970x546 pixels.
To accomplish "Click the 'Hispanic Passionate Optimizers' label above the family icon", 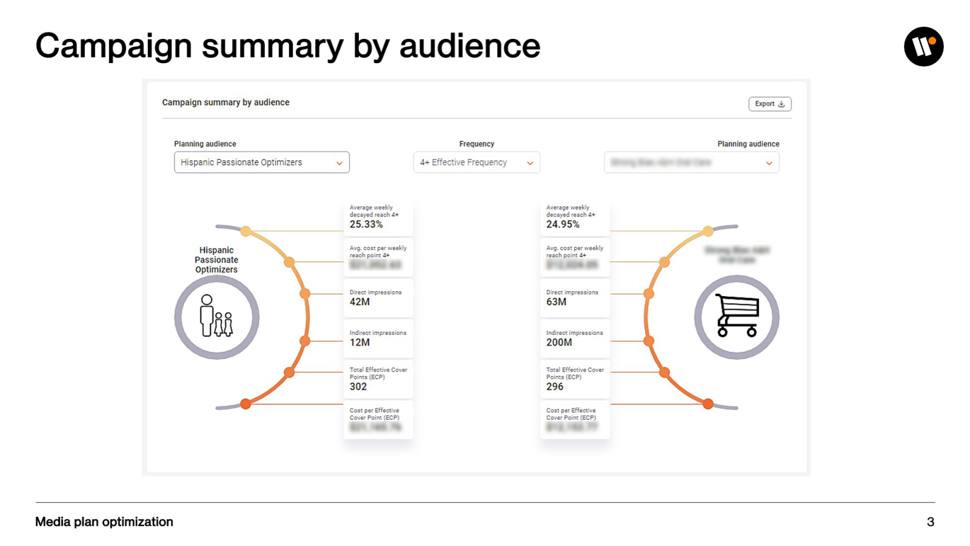I will pyautogui.click(x=216, y=260).
